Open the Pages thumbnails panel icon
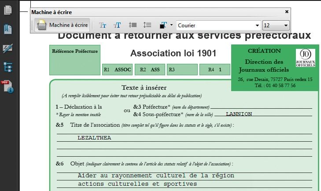Viewport: 321px width, 191px height. 8,10
